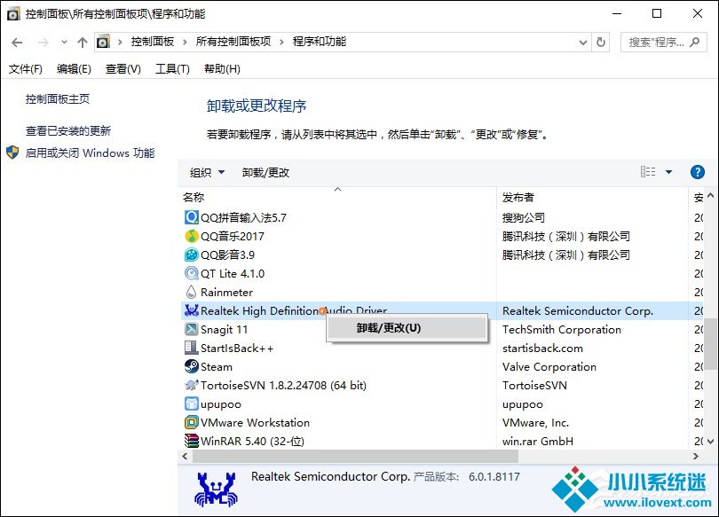The height and width of the screenshot is (517, 719).
Task: Click publisher win.rar GmbH cell
Action: click(537, 442)
